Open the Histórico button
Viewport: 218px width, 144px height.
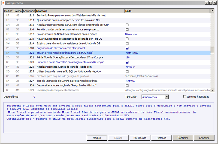161,138
